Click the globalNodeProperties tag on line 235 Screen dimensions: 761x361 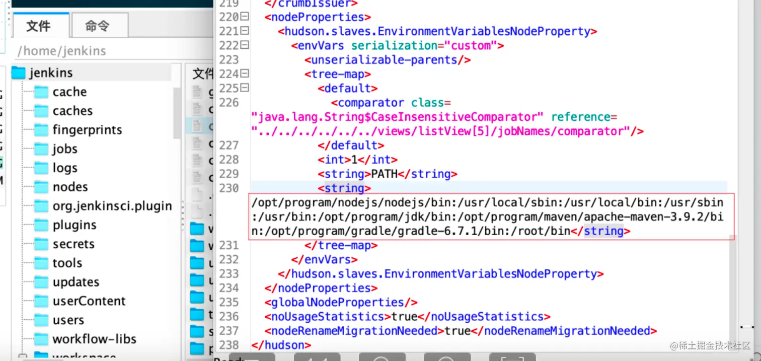[341, 303]
